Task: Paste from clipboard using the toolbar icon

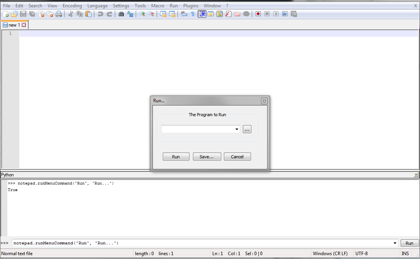Action: pyautogui.click(x=89, y=14)
